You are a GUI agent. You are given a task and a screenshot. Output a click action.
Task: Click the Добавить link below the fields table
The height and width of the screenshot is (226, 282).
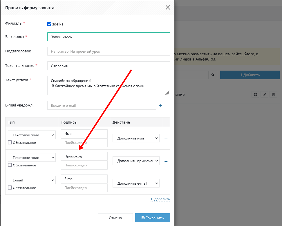pyautogui.click(x=160, y=199)
